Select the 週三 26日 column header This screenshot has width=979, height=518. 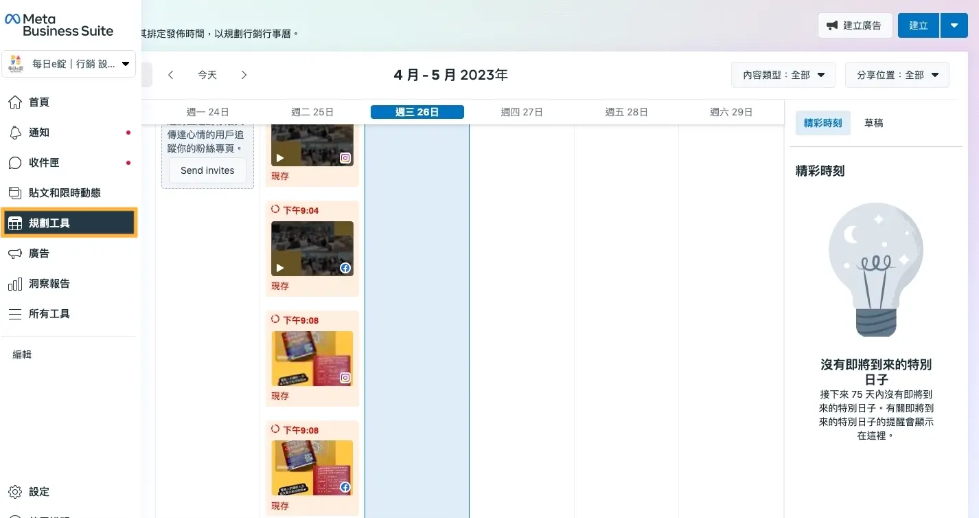[417, 112]
